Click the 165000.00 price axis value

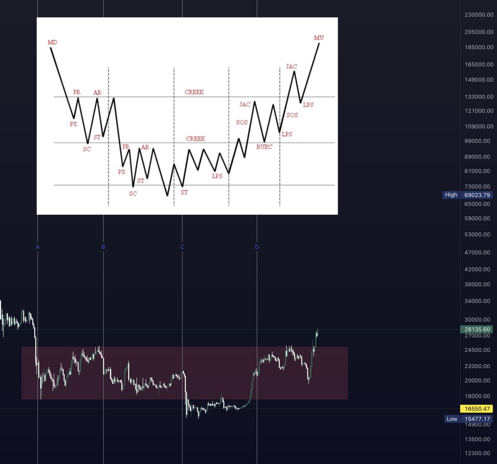tap(479, 65)
